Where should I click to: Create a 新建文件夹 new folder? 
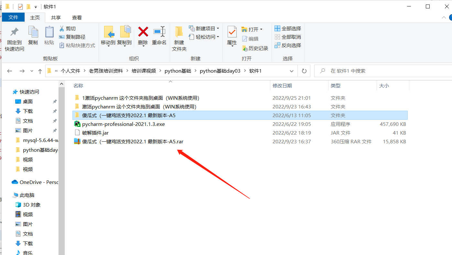[179, 39]
